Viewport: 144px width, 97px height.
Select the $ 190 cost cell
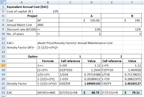click(x=132, y=20)
